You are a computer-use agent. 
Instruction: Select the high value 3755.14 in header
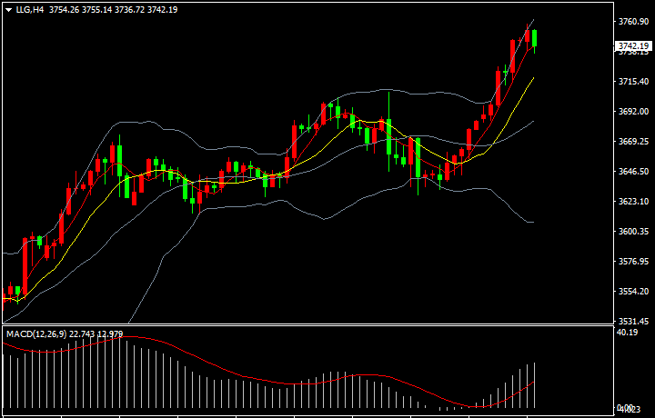96,10
